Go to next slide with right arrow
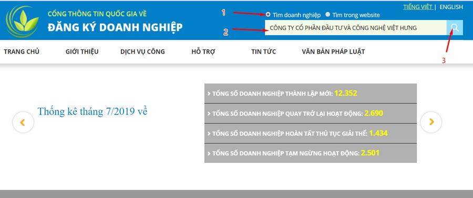Viewport: 473px width, 198px height. click(431, 122)
